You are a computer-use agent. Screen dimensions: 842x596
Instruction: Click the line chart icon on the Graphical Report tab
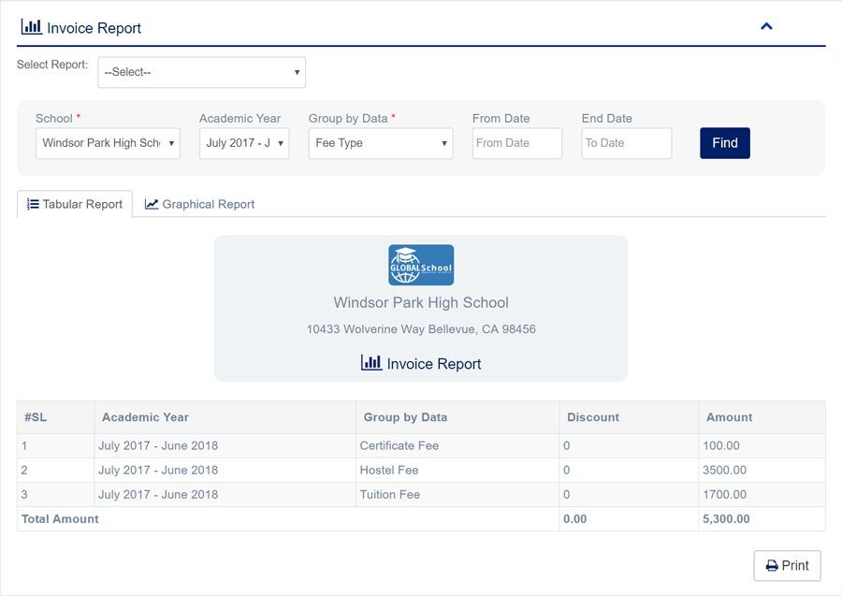coord(152,204)
